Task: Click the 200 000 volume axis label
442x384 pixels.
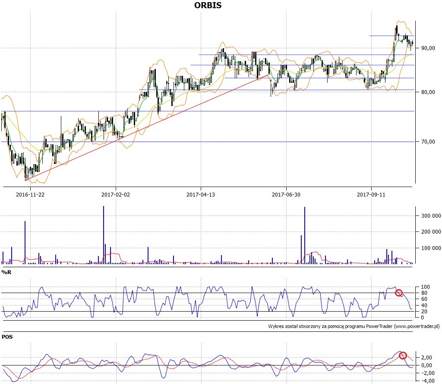Action: click(x=431, y=232)
